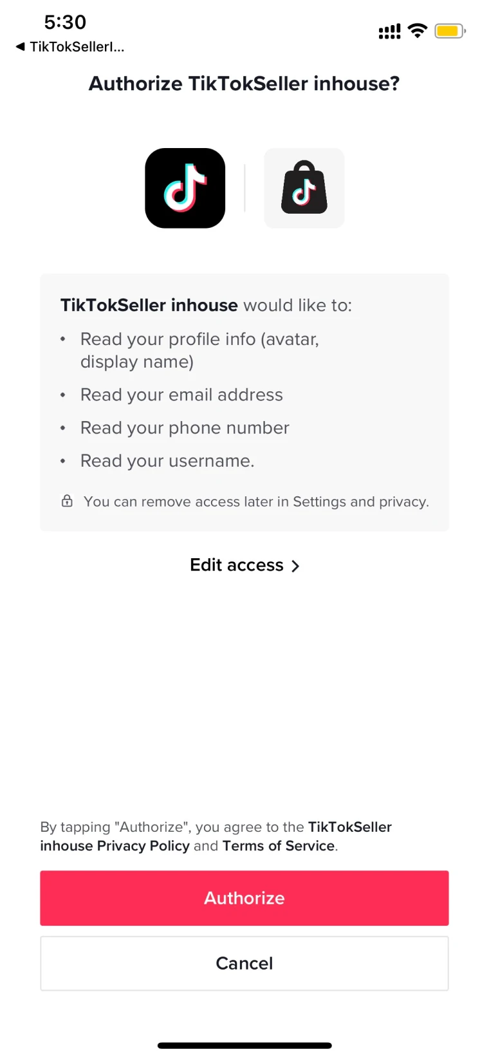Tap the TikTok app logo icon
Screen dimensions: 489x1059
tap(185, 188)
